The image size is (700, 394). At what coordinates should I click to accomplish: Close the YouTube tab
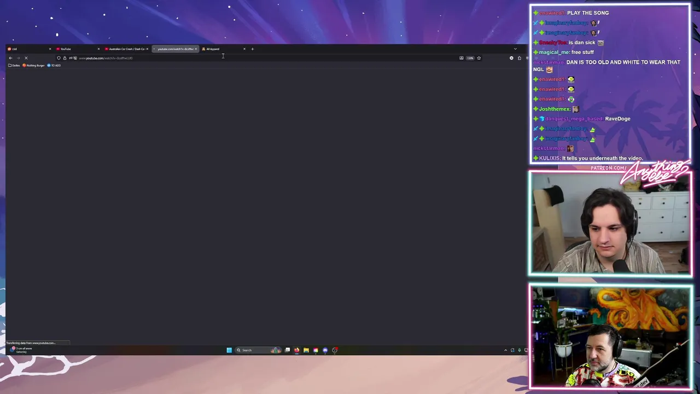coord(98,49)
